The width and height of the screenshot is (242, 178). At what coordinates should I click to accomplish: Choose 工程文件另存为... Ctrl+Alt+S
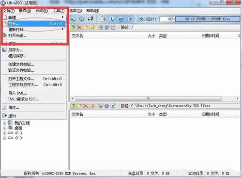coord(34,84)
